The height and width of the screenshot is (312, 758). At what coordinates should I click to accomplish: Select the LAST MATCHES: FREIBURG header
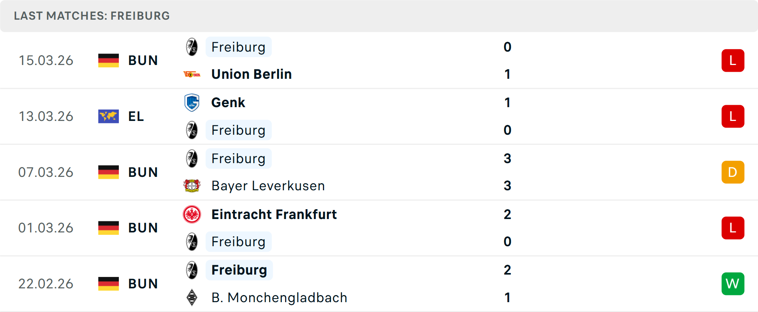coord(92,16)
